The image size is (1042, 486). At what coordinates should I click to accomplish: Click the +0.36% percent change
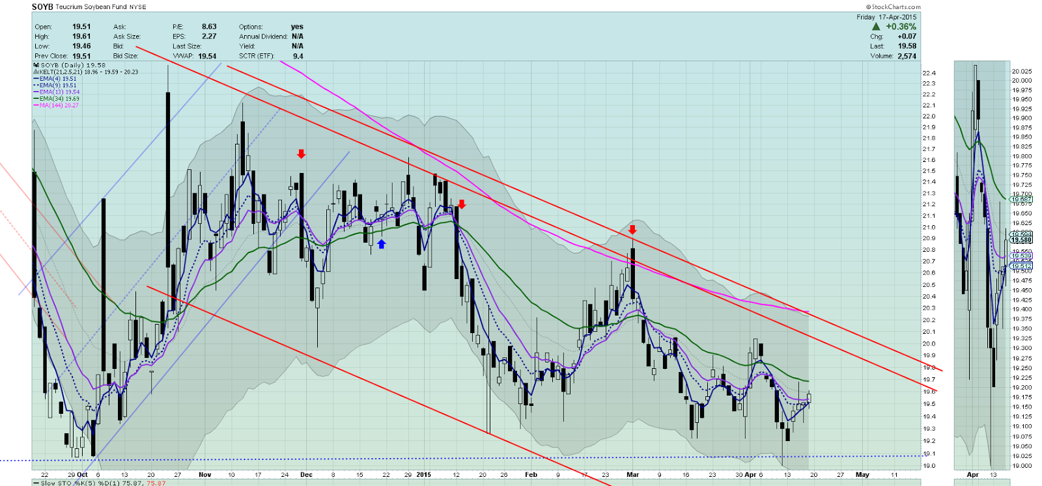(x=901, y=27)
